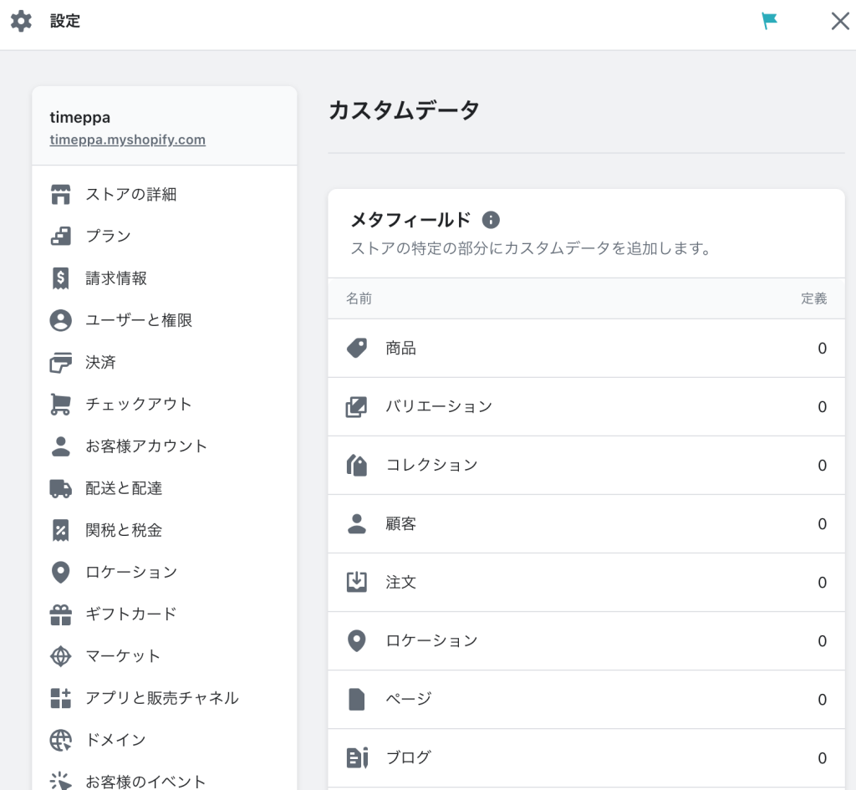Click the user circle icon for ユーザーと権限
The image size is (856, 790).
point(60,320)
